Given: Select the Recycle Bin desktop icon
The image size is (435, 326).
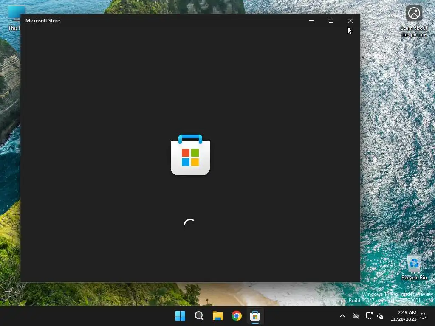Looking at the screenshot, I should pos(414,267).
